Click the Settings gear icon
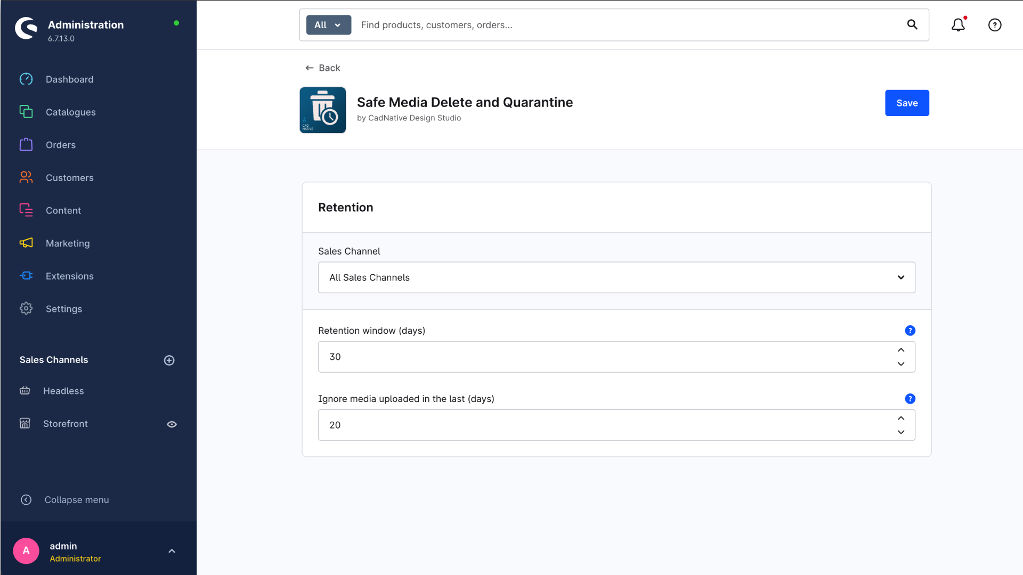Image resolution: width=1023 pixels, height=575 pixels. [x=26, y=309]
